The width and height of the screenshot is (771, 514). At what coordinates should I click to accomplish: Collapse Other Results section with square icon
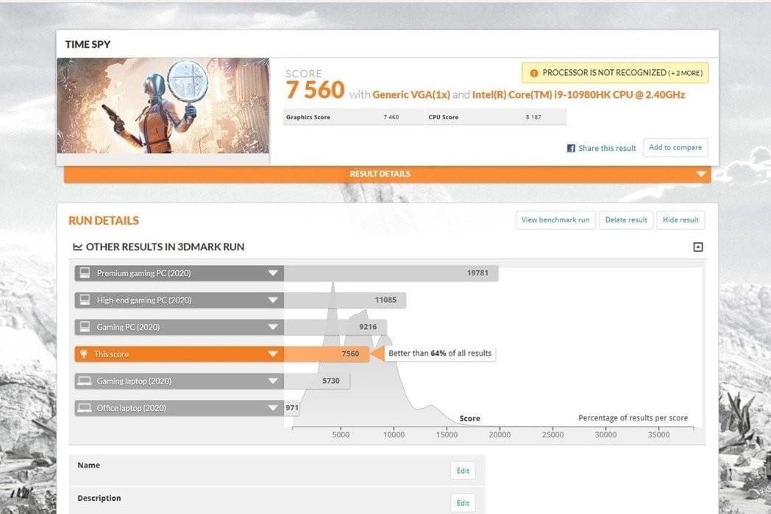click(x=697, y=247)
